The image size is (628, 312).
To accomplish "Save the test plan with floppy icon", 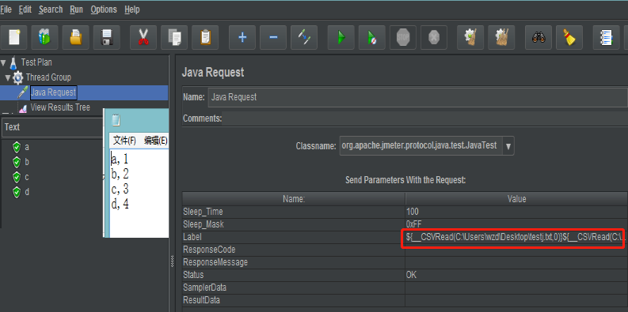I will 107,38.
